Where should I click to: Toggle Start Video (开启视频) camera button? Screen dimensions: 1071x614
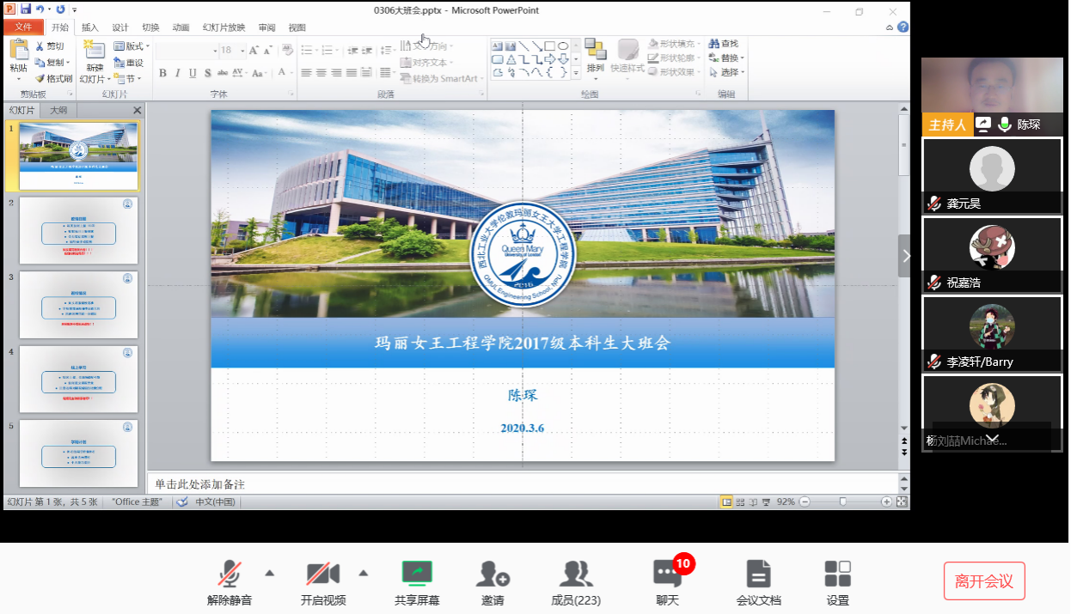(x=323, y=574)
